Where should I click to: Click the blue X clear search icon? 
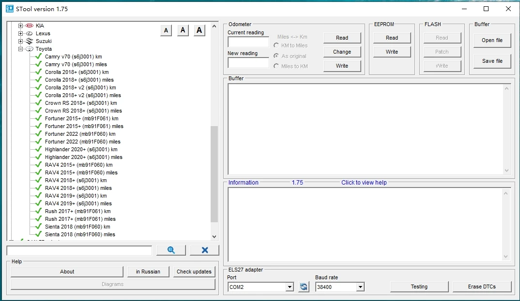[x=204, y=250]
